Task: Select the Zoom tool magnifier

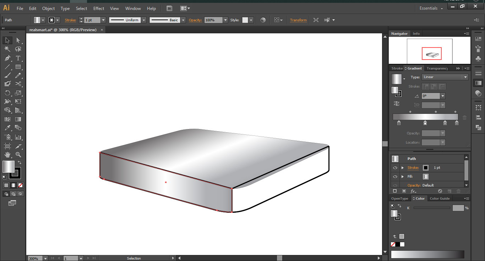Action: pyautogui.click(x=18, y=155)
